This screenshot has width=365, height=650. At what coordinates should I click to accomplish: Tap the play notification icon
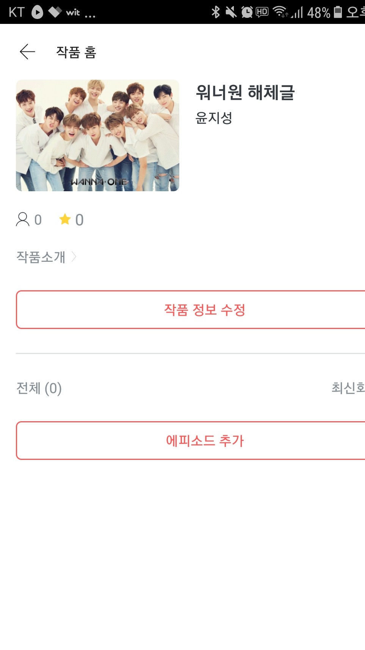(x=37, y=12)
